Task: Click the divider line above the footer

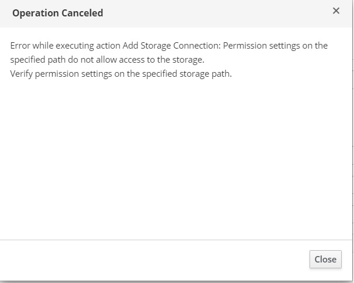Action: pos(176,240)
